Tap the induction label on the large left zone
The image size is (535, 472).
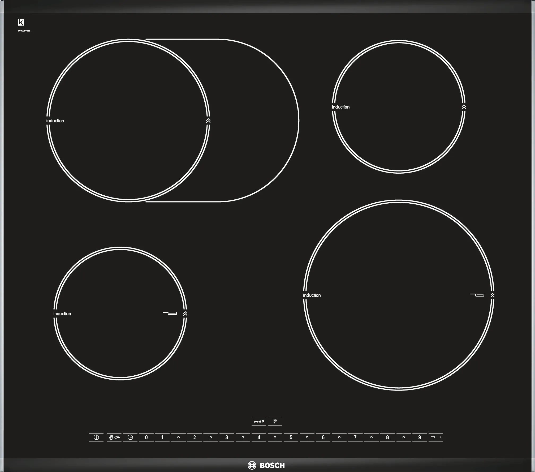coord(55,121)
